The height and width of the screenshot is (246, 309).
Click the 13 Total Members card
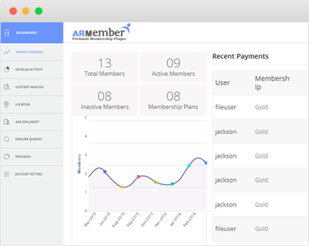pos(104,67)
